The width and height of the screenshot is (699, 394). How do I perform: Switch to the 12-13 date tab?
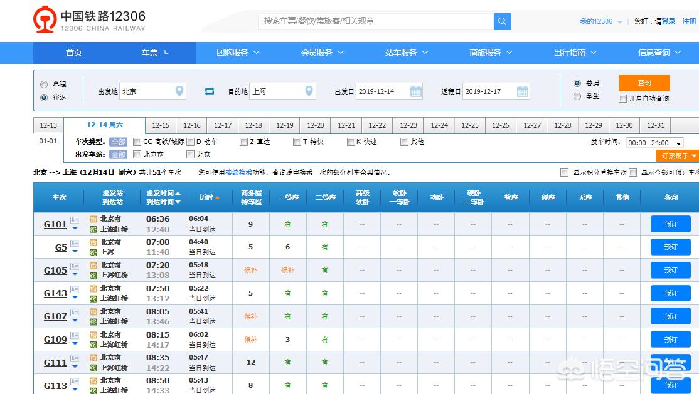(48, 125)
